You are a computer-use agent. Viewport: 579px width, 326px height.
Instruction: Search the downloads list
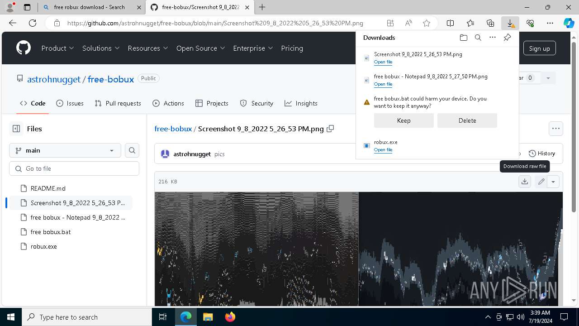click(478, 38)
